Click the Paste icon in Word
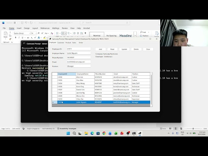The image size is (208, 156). click(x=6, y=33)
